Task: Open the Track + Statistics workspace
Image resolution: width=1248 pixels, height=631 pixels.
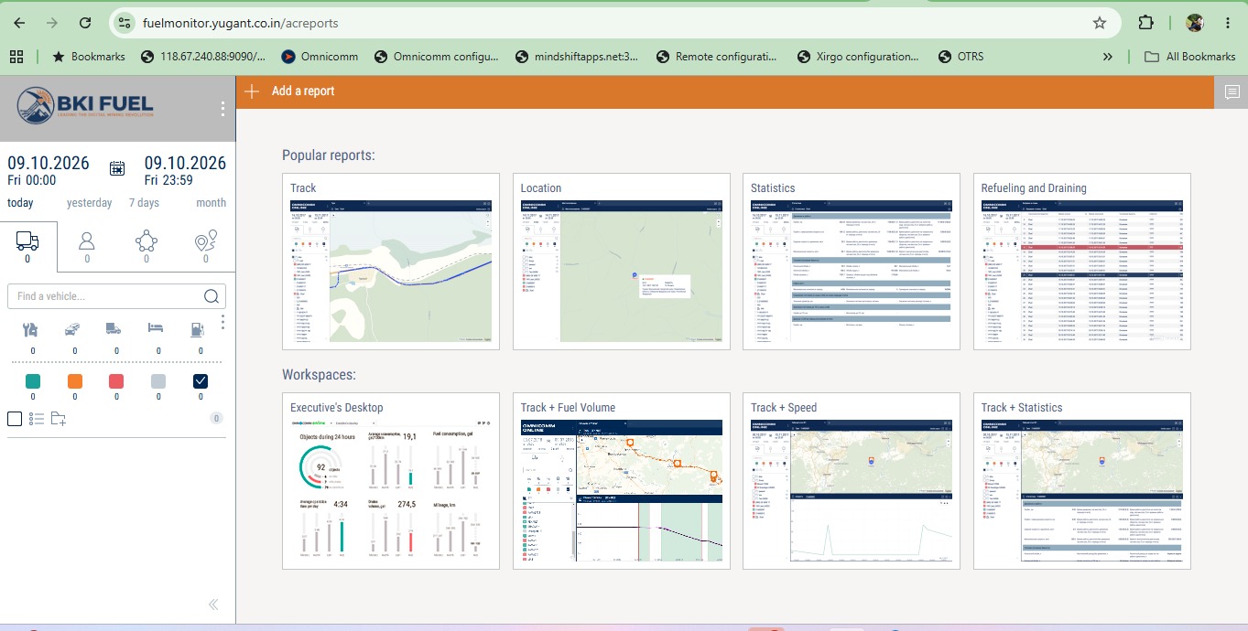Action: coord(1082,481)
